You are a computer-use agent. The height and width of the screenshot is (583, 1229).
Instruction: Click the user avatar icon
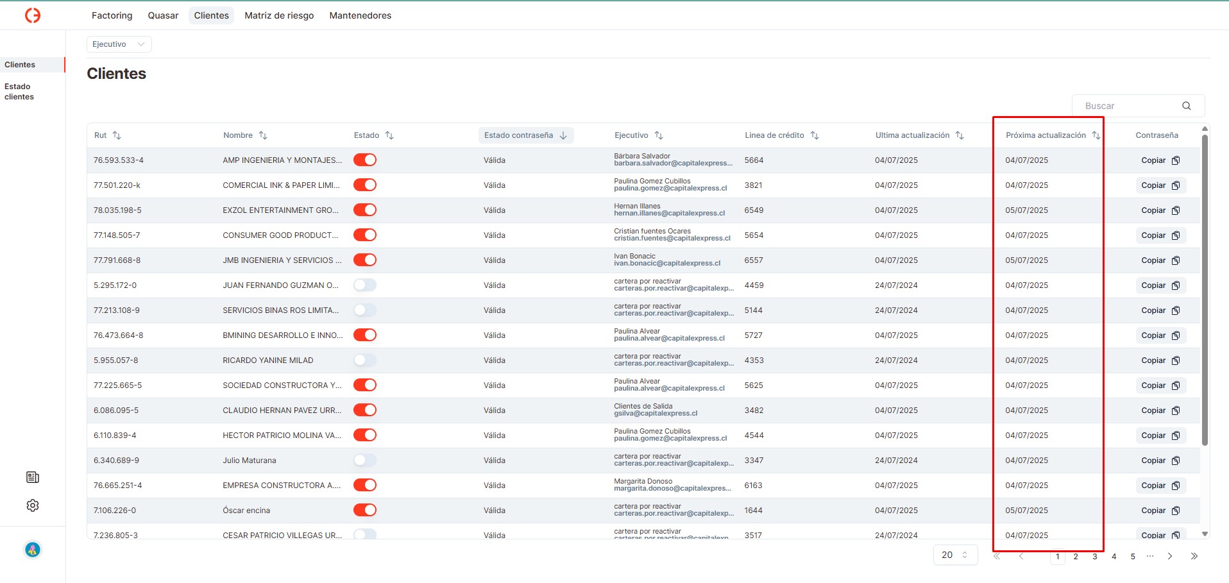[x=33, y=550]
